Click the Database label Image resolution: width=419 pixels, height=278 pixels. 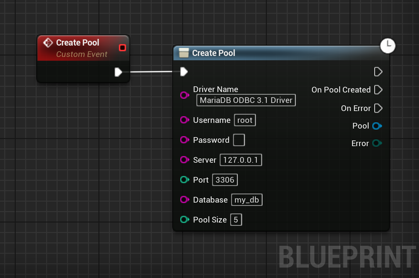[x=210, y=200]
